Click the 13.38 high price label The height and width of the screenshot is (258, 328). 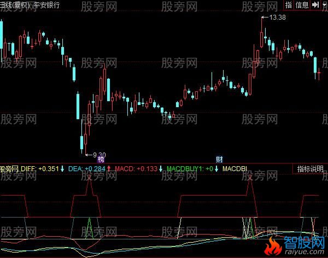tap(277, 17)
